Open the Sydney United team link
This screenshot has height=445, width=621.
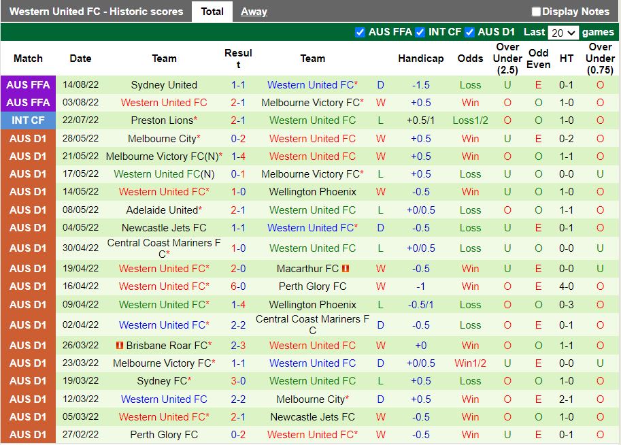pyautogui.click(x=164, y=84)
